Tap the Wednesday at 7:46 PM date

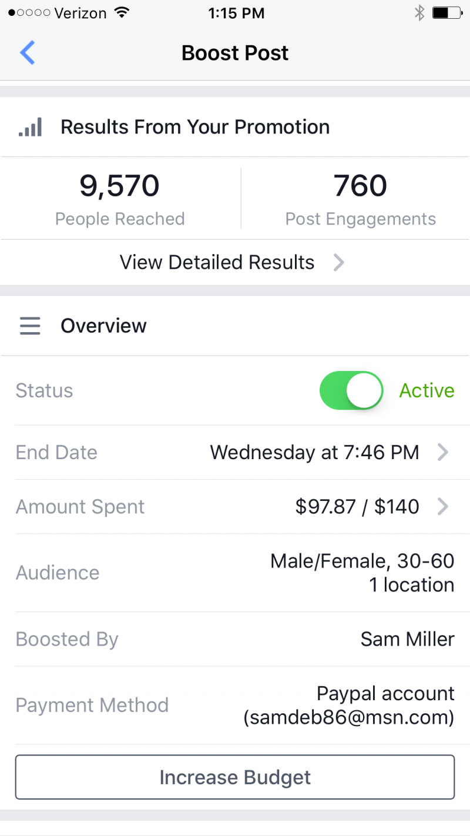tap(314, 452)
